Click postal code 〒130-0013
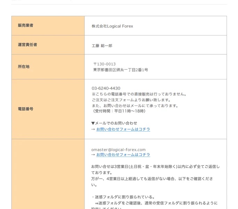This screenshot has height=209, width=238. (x=104, y=64)
